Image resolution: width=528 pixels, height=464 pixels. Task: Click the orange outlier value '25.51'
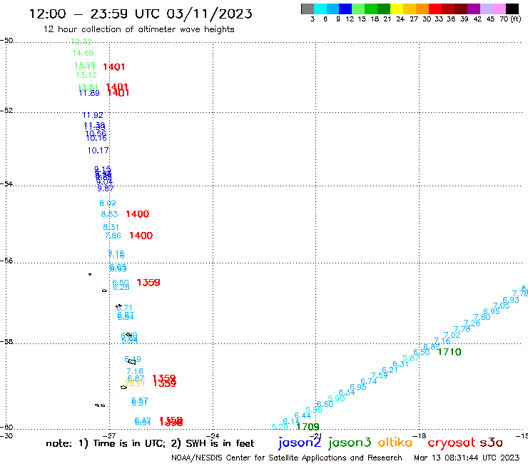(135, 383)
